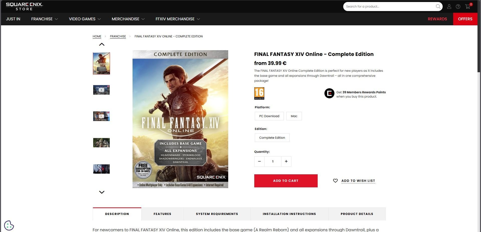Open the Product Details tab
This screenshot has height=232, width=481.
pyautogui.click(x=357, y=214)
